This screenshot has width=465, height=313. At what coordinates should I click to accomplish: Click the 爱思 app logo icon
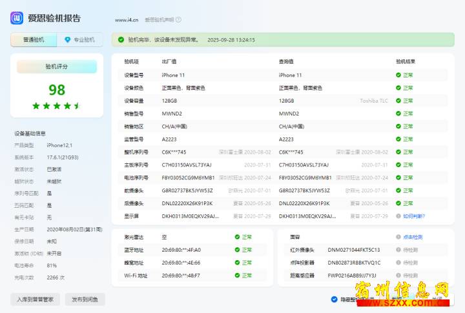coord(17,18)
